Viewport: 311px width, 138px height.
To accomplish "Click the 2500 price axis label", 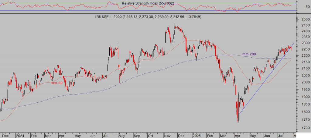I will tap(306, 19).
